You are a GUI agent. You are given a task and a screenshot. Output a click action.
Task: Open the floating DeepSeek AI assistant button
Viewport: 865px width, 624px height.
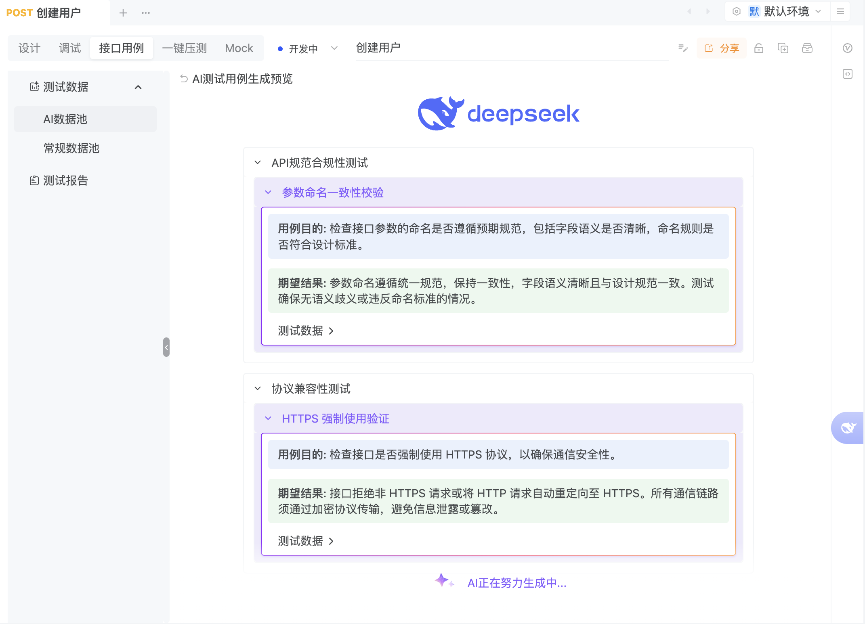(x=848, y=428)
